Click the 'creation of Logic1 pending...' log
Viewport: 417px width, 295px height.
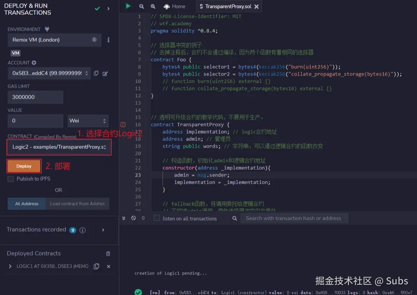171,273
